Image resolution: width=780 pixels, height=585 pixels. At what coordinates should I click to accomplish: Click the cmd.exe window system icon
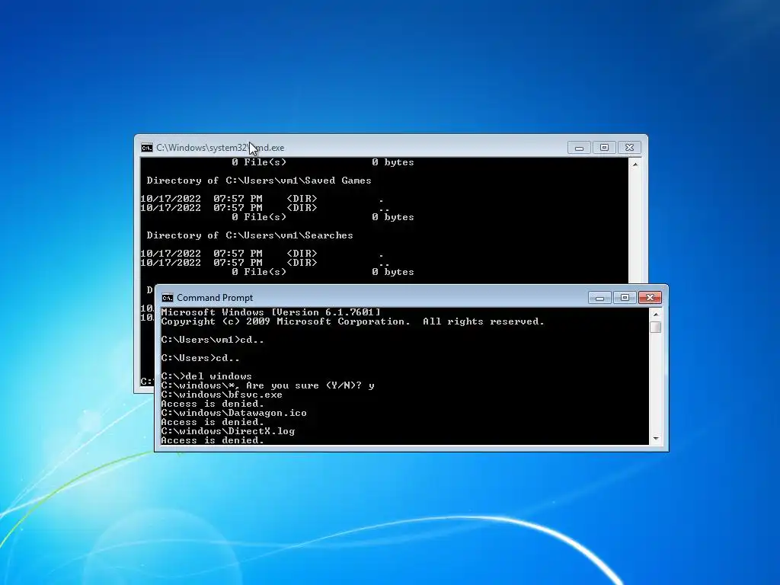[x=147, y=148]
